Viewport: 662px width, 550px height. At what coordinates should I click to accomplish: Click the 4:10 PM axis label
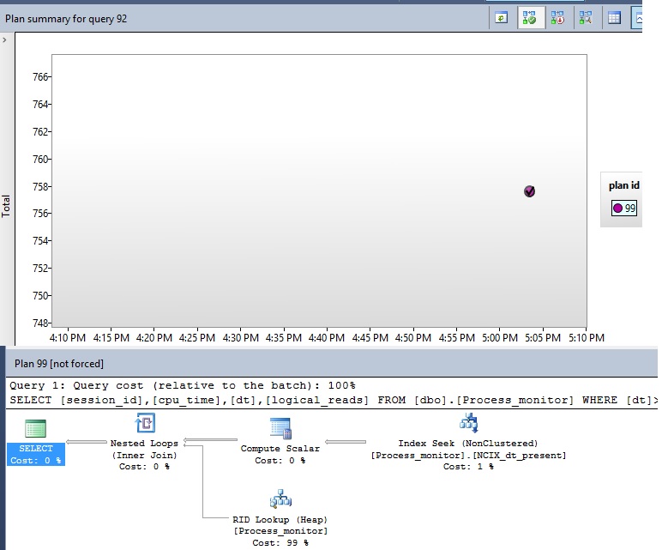pos(68,338)
